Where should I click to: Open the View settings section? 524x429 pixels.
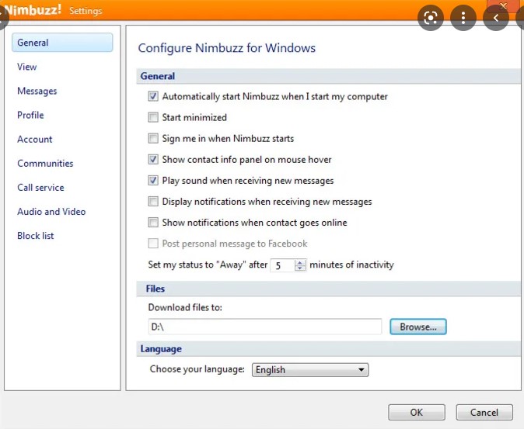click(27, 67)
